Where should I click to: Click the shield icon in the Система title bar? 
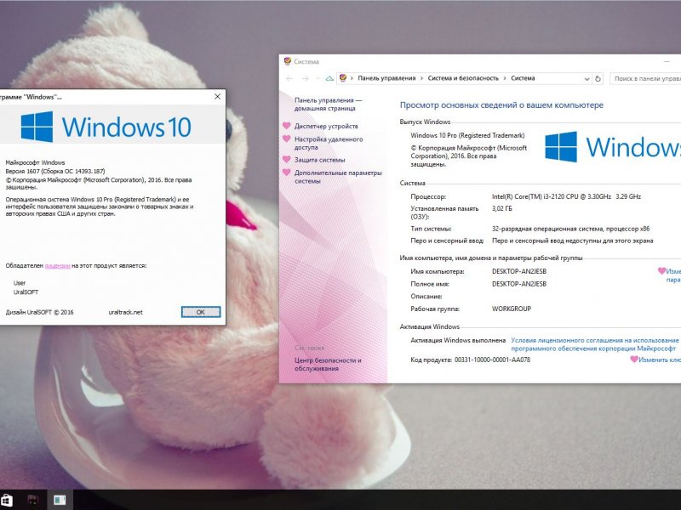click(x=287, y=61)
